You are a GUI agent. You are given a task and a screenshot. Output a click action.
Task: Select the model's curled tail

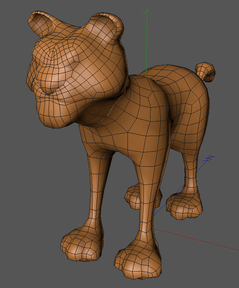[x=205, y=72]
